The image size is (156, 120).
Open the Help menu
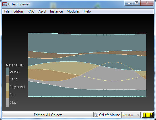[87, 11]
